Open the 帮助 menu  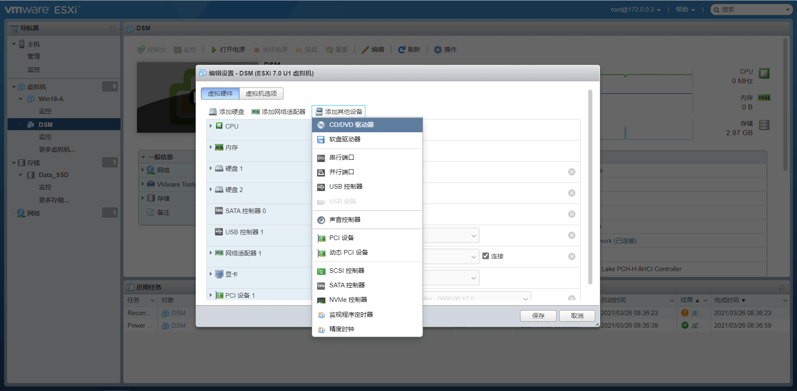pyautogui.click(x=685, y=10)
